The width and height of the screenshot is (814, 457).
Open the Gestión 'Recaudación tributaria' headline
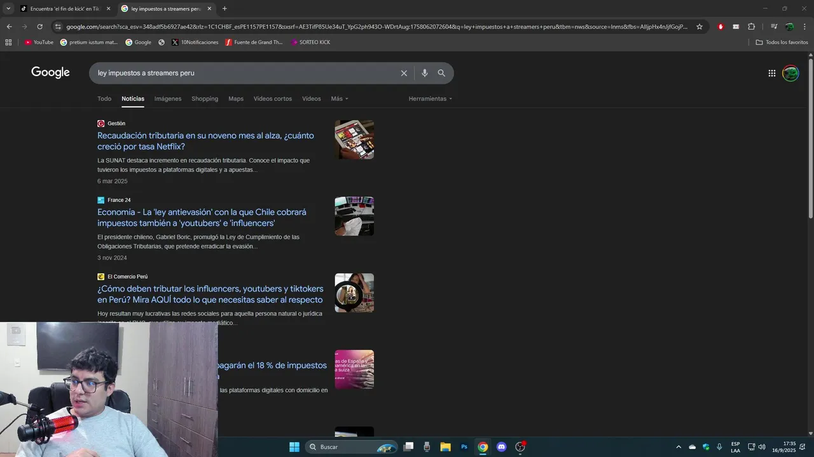[x=205, y=141]
